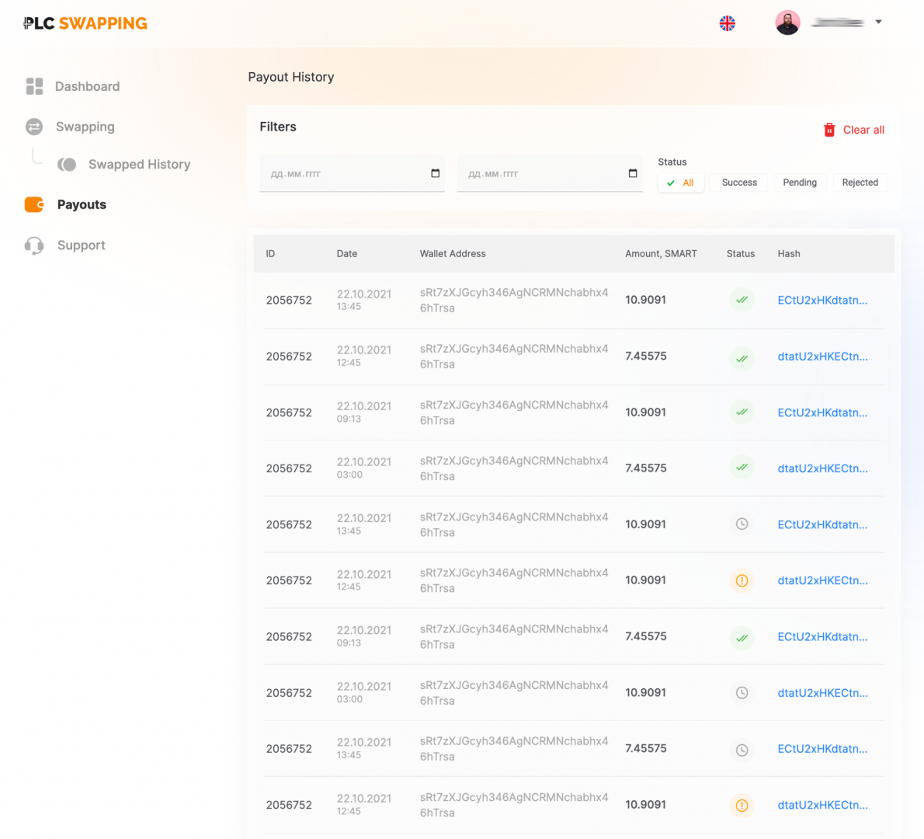Click the user profile avatar
The image size is (924, 839).
[x=787, y=23]
